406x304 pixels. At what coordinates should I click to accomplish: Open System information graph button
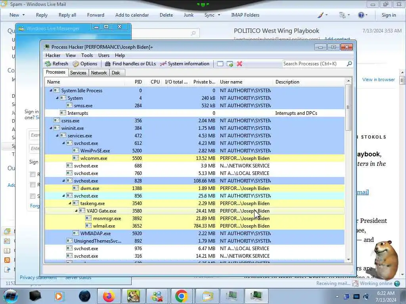point(184,64)
